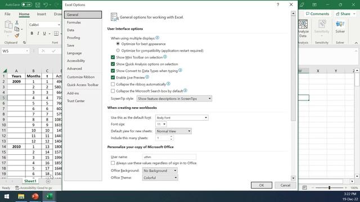Click the Excel icon in taskbar
This screenshot has height=202, width=360.
click(x=49, y=196)
